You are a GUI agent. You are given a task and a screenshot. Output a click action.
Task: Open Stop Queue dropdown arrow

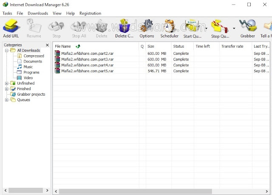[234, 28]
